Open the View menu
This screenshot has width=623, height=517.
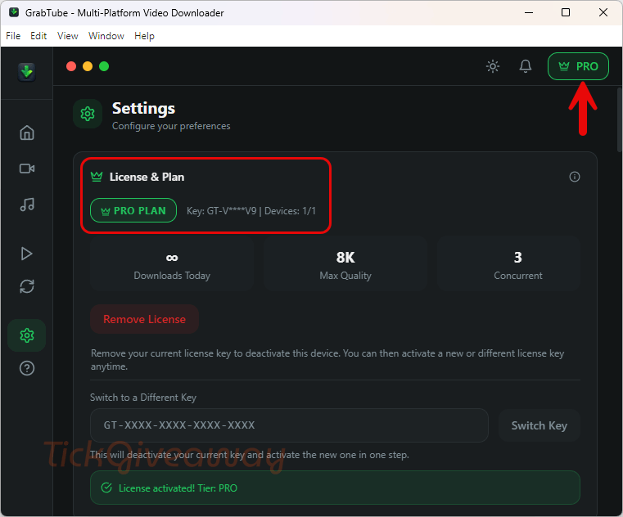[68, 36]
